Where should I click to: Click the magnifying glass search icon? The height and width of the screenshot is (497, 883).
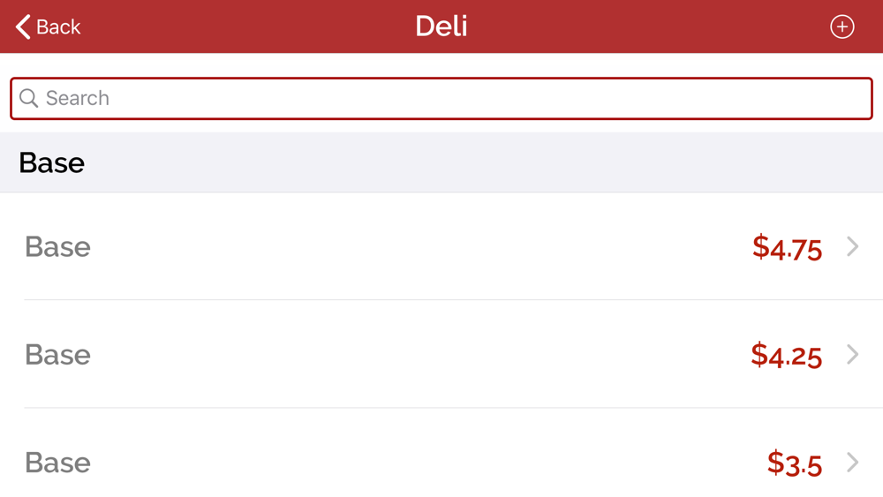pyautogui.click(x=29, y=98)
